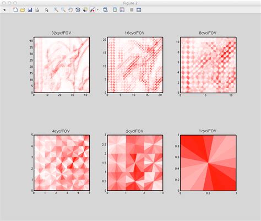Click the New Figure toolbar icon
The image size is (261, 221).
(15, 10)
